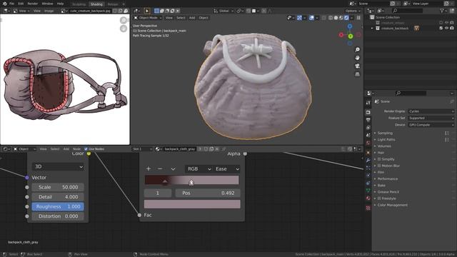Select solid viewport shading mode
This screenshot has width=457, height=257.
tap(336, 18)
